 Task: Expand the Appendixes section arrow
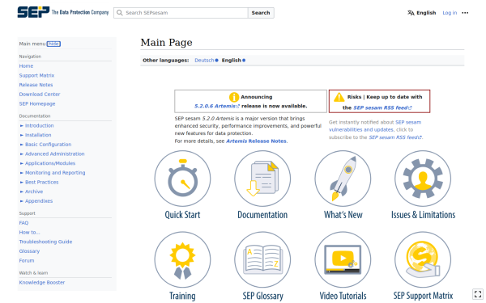coord(22,201)
